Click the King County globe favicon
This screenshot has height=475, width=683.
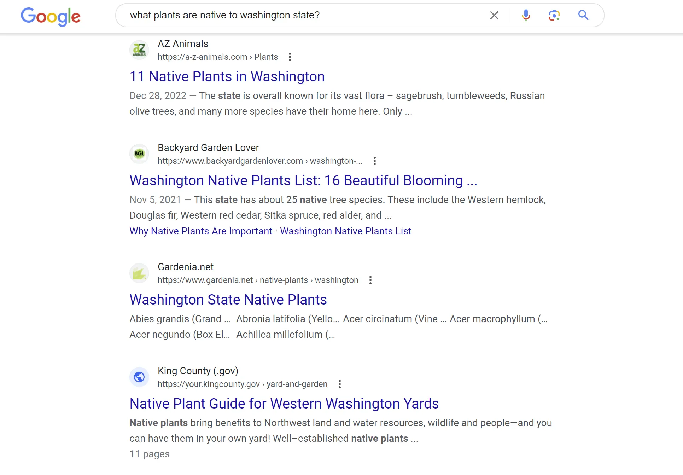139,377
